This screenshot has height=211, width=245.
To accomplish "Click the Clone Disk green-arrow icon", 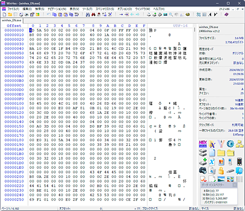I will pos(154,15).
